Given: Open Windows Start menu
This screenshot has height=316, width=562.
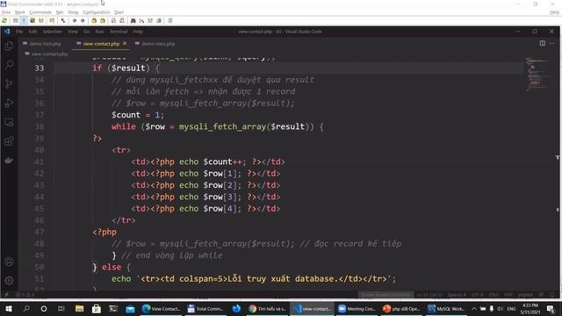Looking at the screenshot, I should [9, 308].
